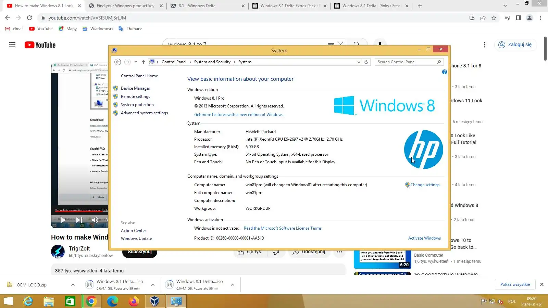Select System and Security breadcrumb

[212, 62]
